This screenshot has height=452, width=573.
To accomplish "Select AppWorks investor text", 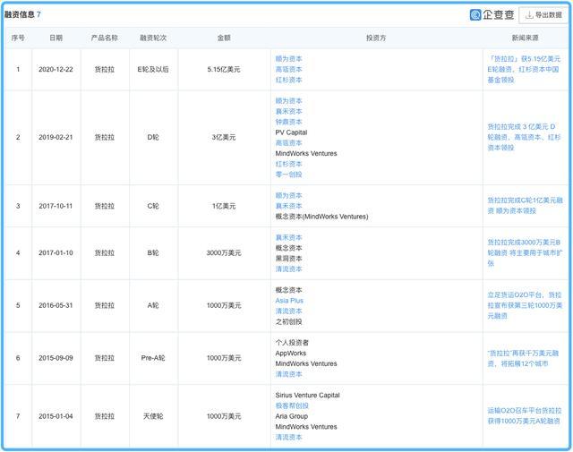I will (x=290, y=354).
